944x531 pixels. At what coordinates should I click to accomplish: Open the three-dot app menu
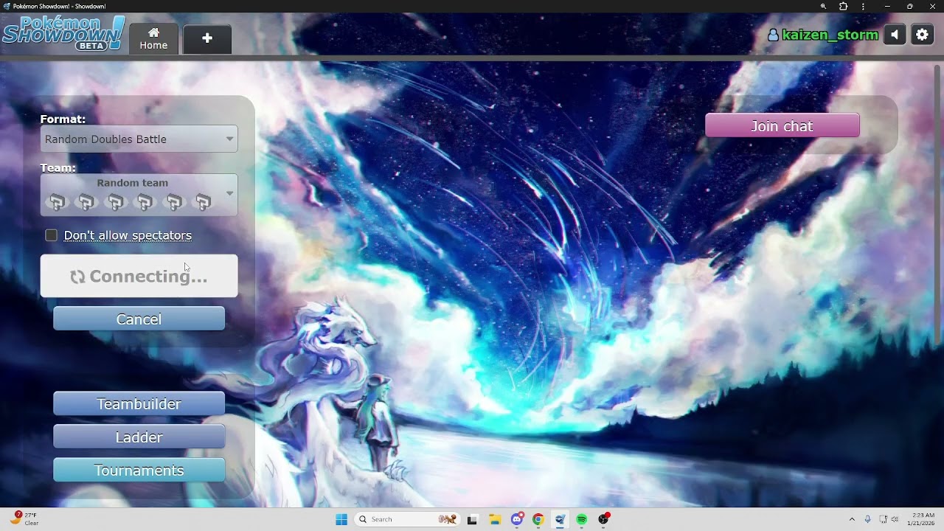tap(863, 7)
